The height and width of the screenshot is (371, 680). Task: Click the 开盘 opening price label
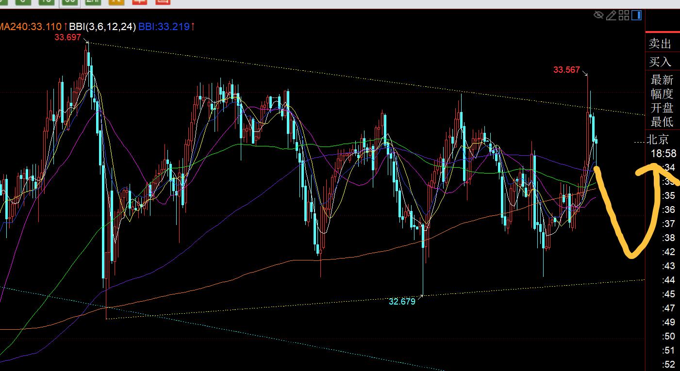pos(662,108)
